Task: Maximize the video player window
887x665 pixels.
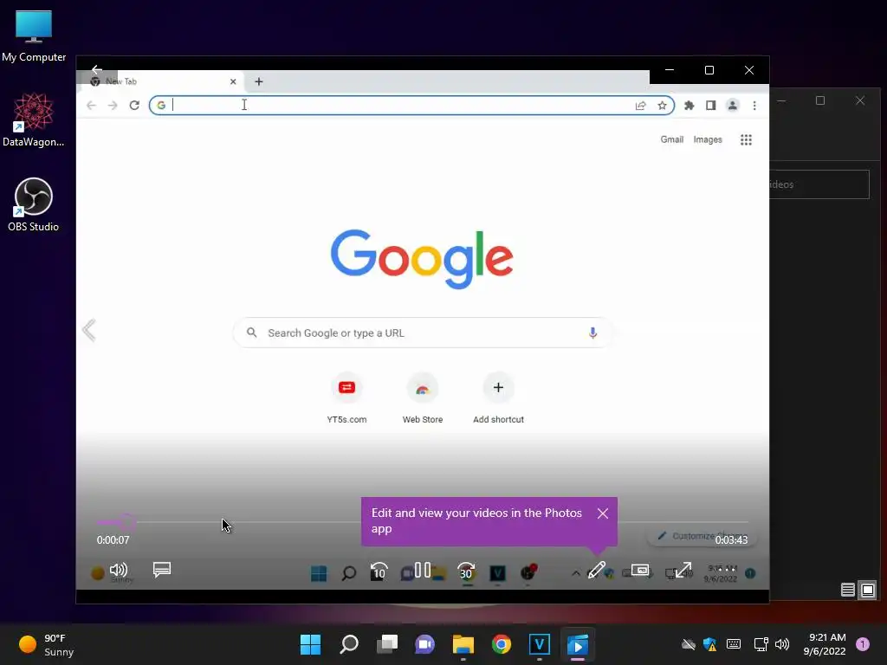Action: point(709,70)
